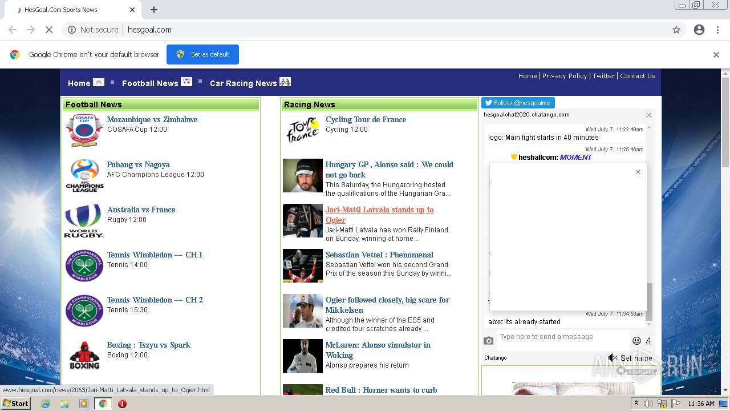The image size is (730, 411).
Task: Open chat text formatting A icon
Action: click(x=648, y=341)
